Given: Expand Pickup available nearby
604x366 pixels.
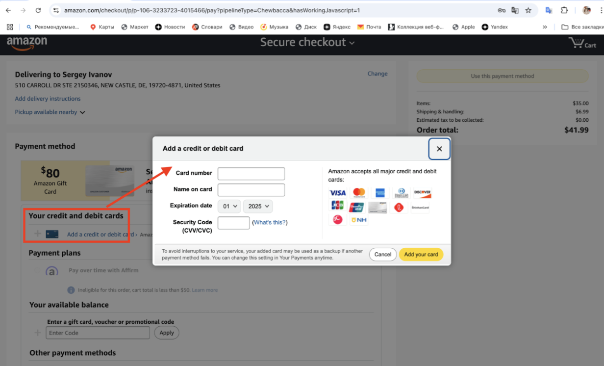Looking at the screenshot, I should [x=50, y=112].
